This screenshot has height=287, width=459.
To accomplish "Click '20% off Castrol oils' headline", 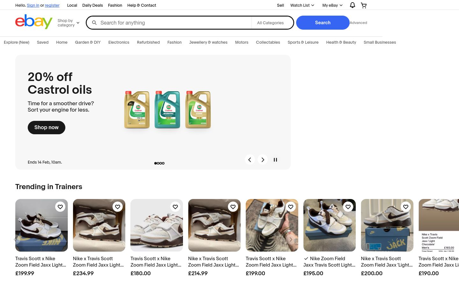I will tap(60, 83).
